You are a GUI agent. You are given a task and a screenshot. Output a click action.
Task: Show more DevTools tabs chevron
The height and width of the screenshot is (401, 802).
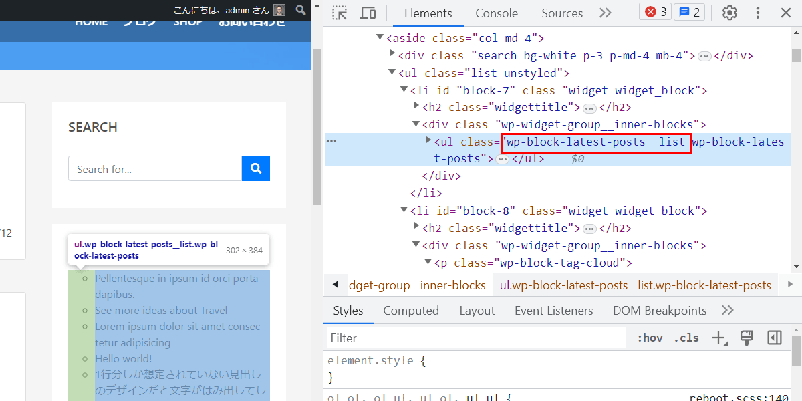(605, 13)
